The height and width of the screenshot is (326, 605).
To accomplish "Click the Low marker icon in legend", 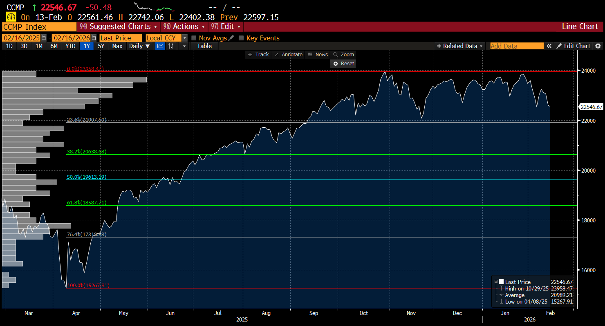I will click(x=501, y=302).
